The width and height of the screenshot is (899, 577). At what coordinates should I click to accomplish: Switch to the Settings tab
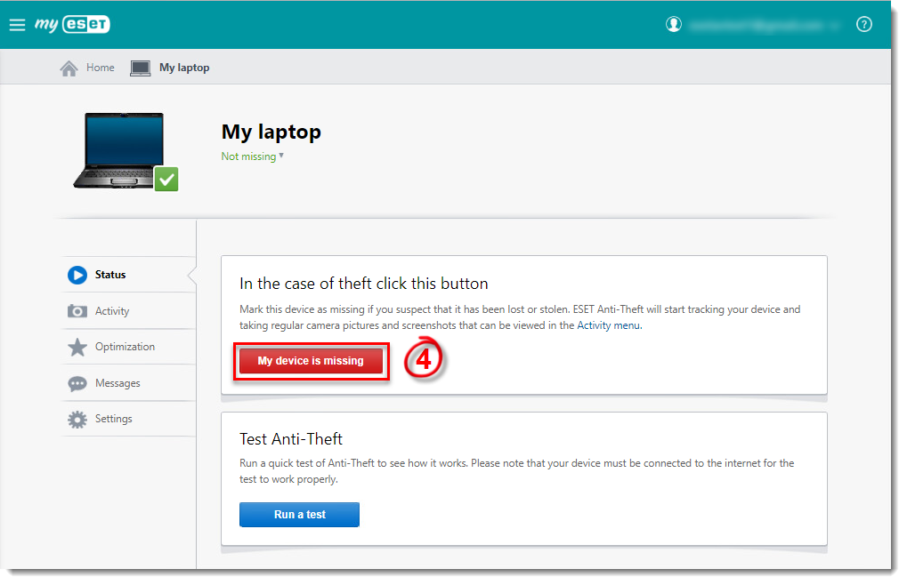point(129,419)
